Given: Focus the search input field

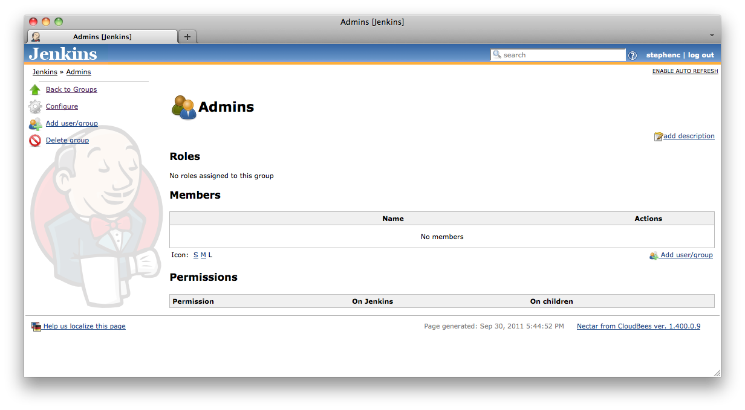Looking at the screenshot, I should pos(558,55).
